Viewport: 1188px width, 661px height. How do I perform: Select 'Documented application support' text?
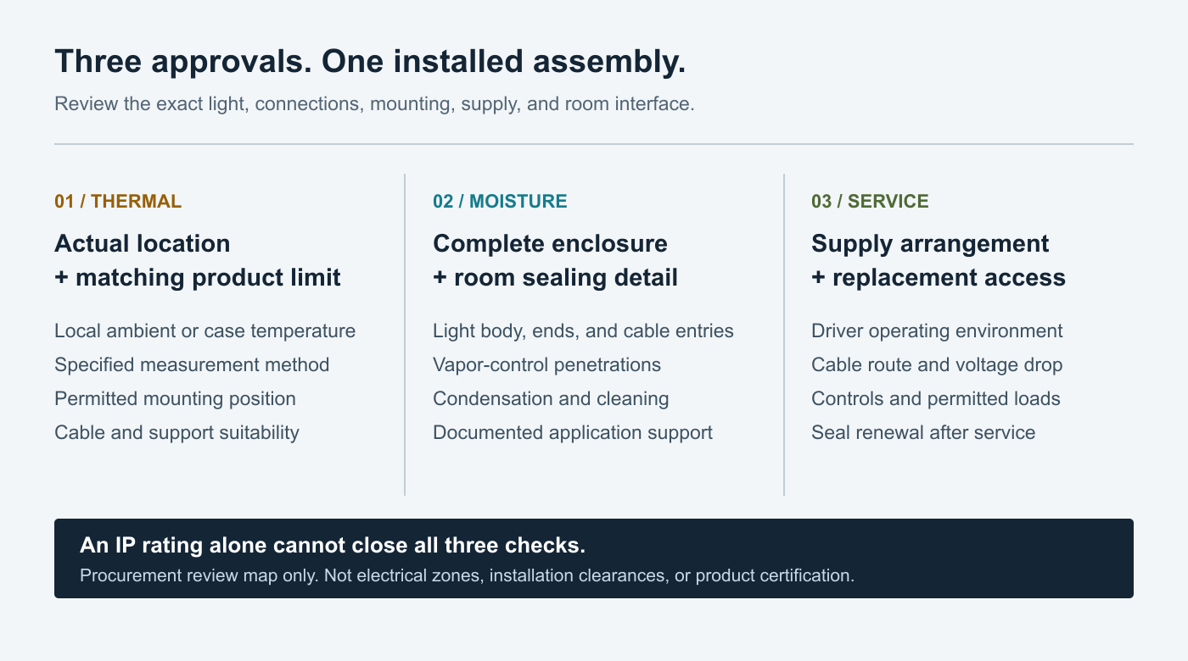[573, 433]
